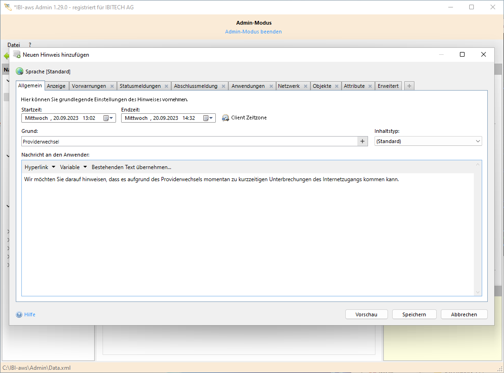
Task: Open the Datei menu
Action: click(x=13, y=45)
